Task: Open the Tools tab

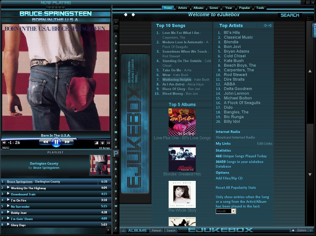Action: [260, 8]
